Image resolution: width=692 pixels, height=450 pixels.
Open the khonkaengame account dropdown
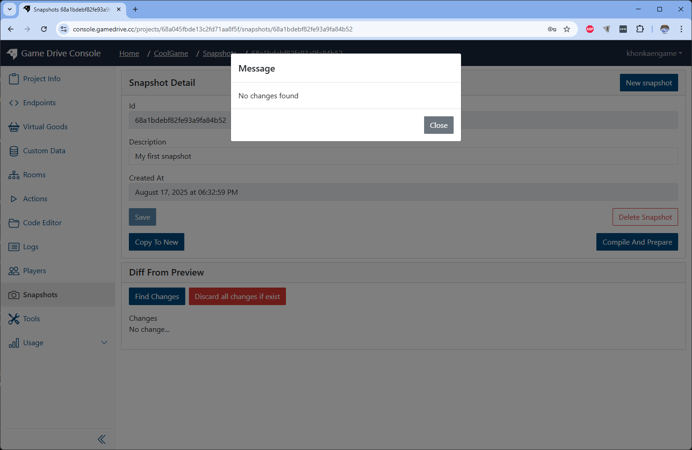tap(654, 54)
